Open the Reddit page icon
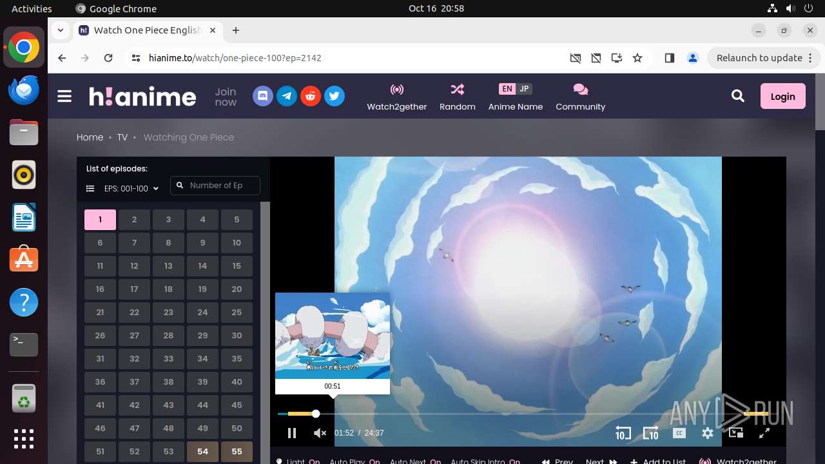This screenshot has height=464, width=825. pyautogui.click(x=311, y=97)
